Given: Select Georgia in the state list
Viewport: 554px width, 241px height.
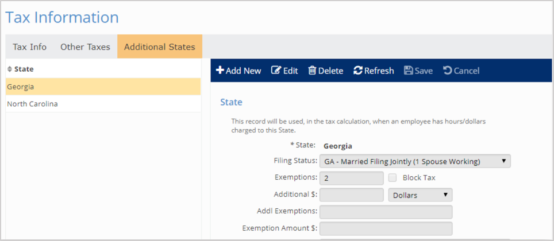Looking at the screenshot, I should click(21, 87).
